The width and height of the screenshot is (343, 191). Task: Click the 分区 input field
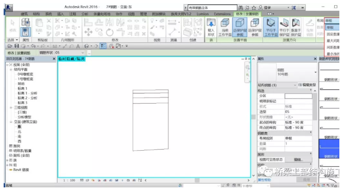(298, 96)
